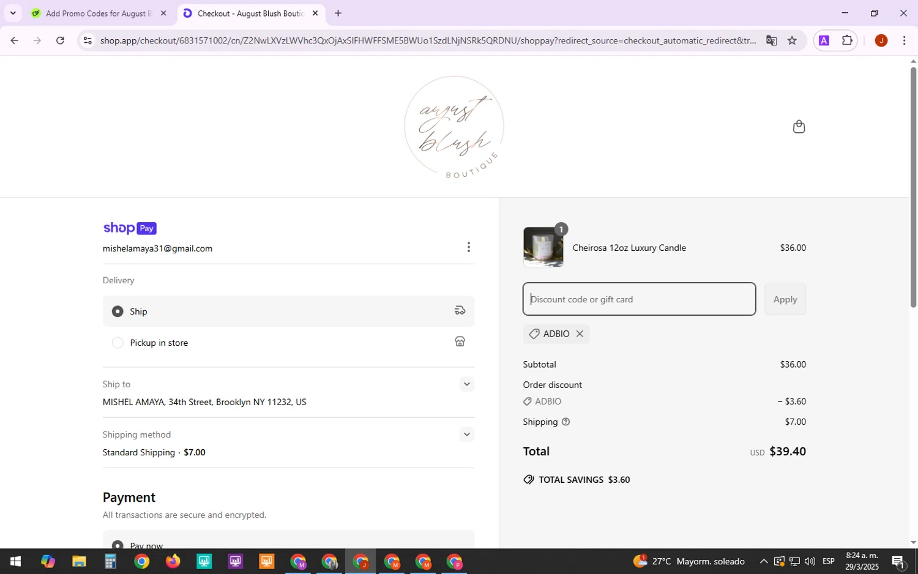Open Chrome three-dot menu

coord(905,40)
